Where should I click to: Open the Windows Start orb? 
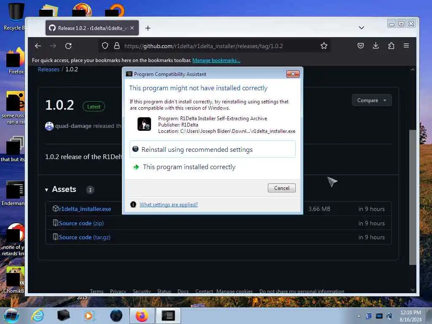[x=11, y=316]
